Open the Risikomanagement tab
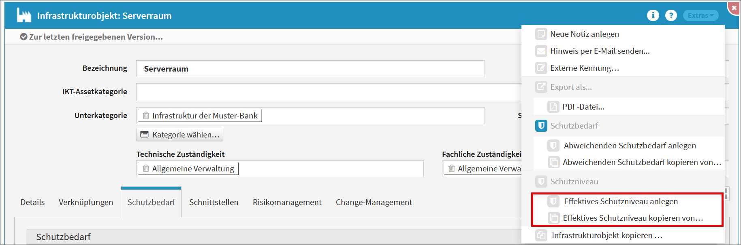The image size is (741, 245). (x=287, y=202)
